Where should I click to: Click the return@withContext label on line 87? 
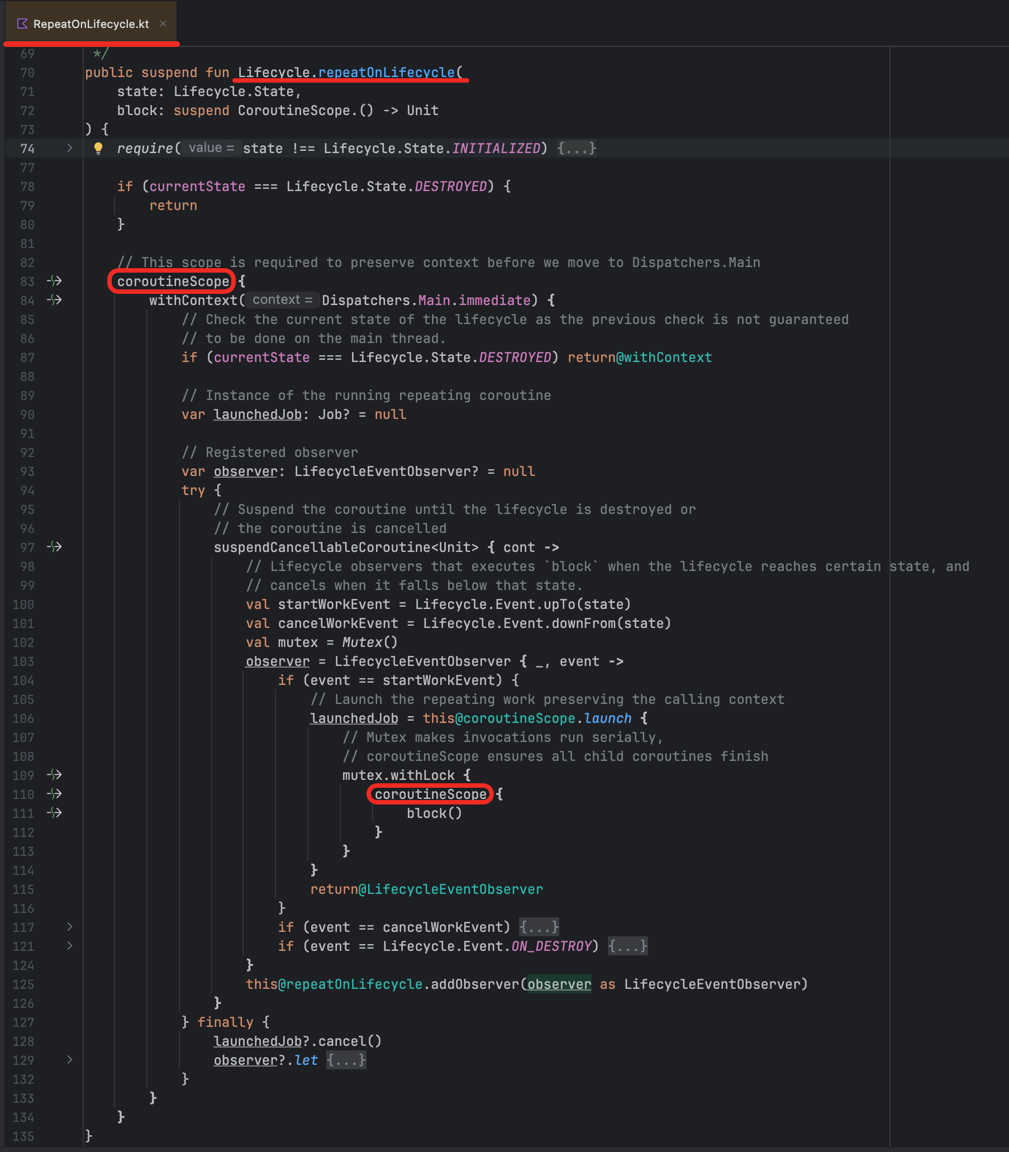coord(640,357)
